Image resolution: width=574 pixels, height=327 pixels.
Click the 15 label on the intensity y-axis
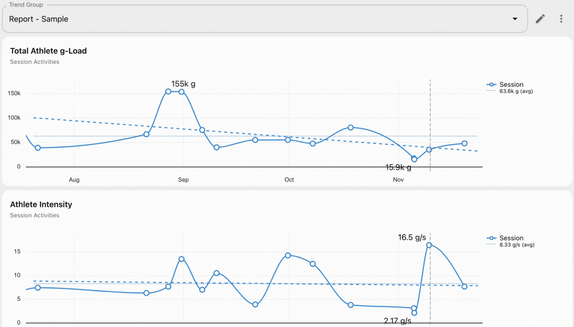pos(17,252)
